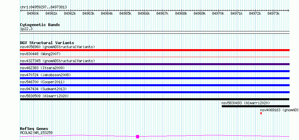This screenshot has height=140, width=299.
Task: Select the thick red nsv4056960 variant bar
Action: click(155, 50)
